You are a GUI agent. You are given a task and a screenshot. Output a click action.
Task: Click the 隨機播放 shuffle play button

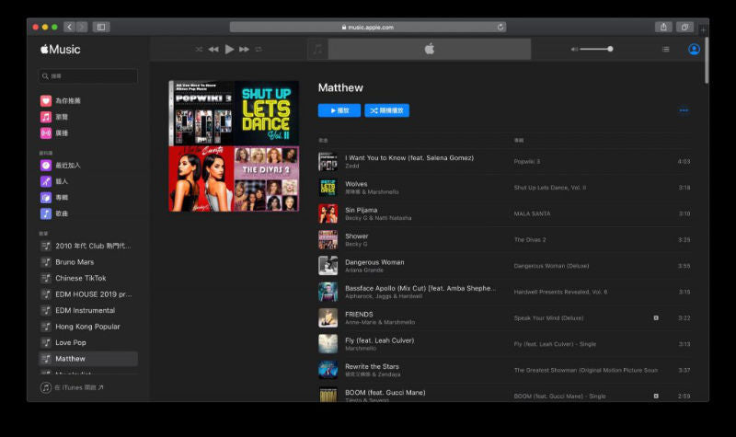tap(386, 110)
